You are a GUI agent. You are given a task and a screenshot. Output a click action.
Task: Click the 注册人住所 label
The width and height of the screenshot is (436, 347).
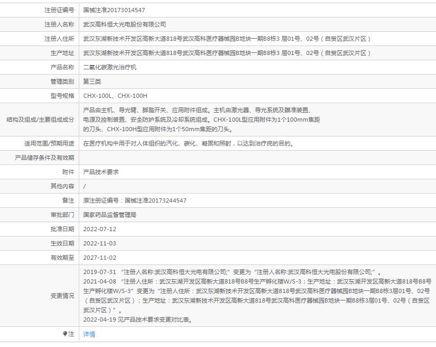pyautogui.click(x=59, y=39)
